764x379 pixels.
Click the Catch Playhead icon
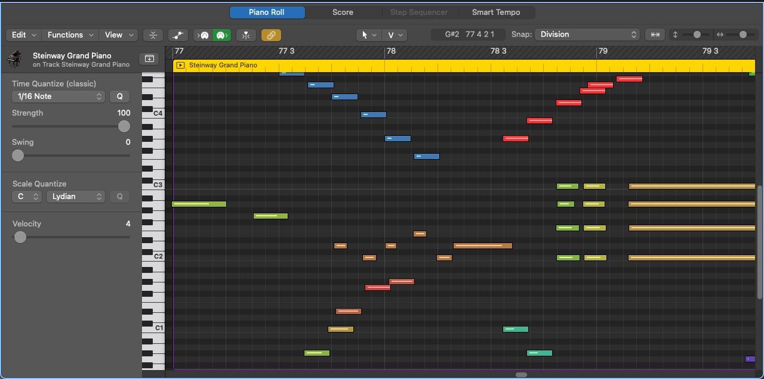pos(246,35)
